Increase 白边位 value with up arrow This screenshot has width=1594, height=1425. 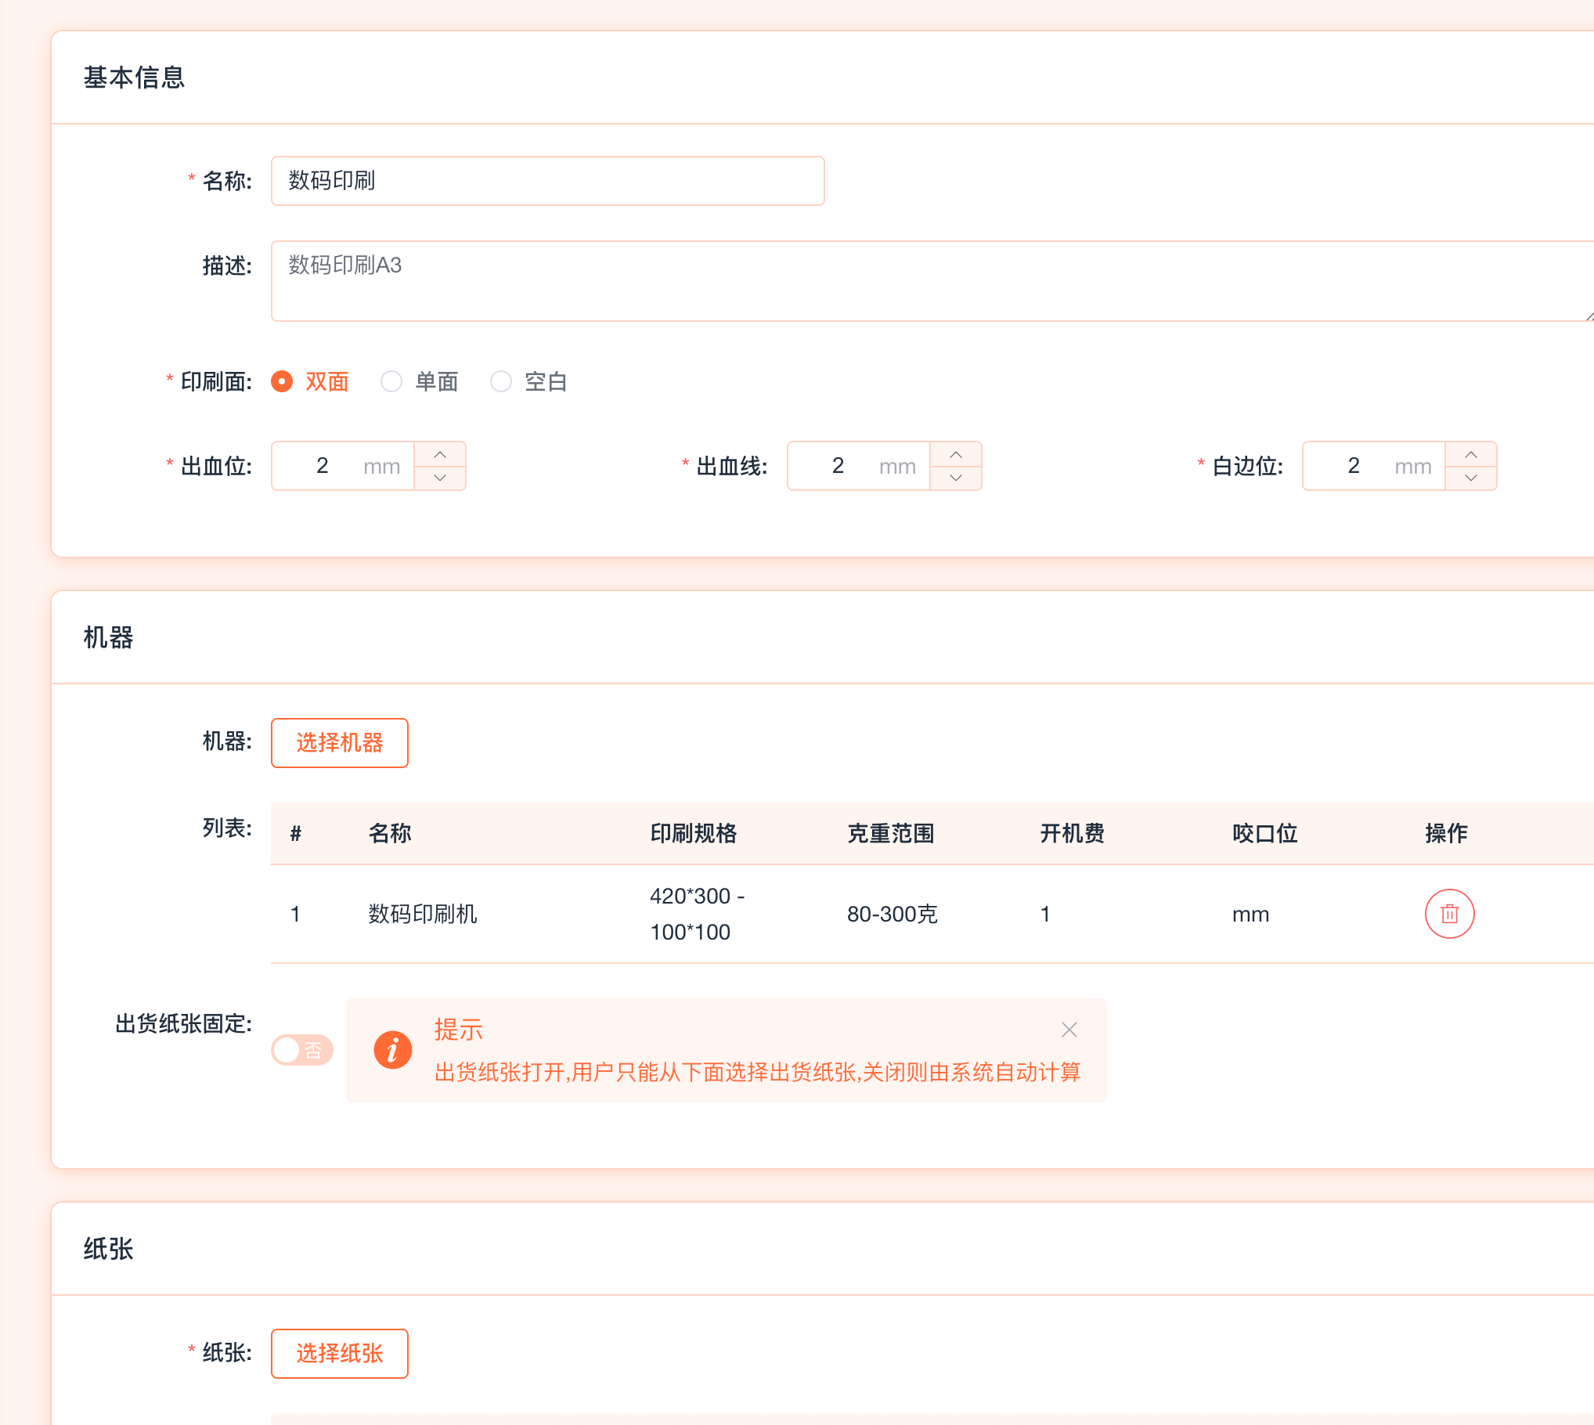pyautogui.click(x=1470, y=455)
